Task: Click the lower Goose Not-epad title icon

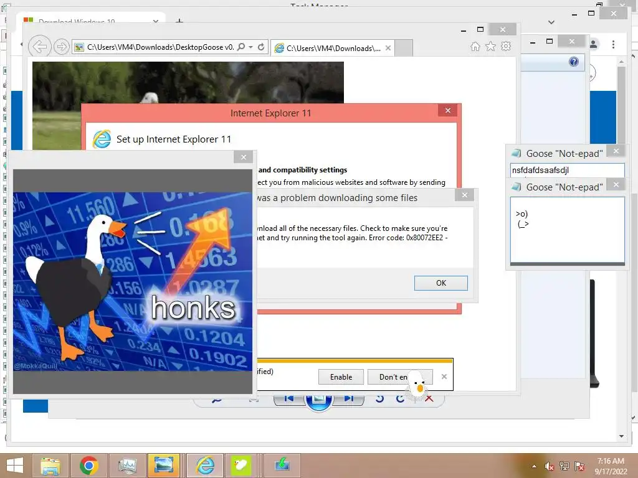Action: coord(517,187)
